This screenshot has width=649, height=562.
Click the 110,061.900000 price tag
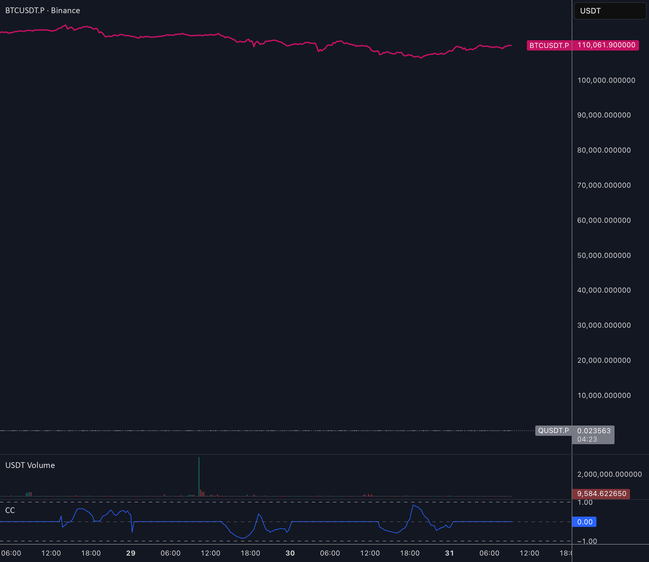point(606,45)
